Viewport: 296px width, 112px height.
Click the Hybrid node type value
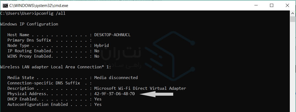[x=101, y=46]
